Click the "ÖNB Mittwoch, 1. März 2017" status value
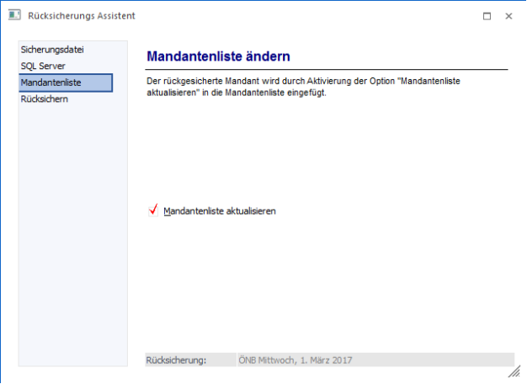Image resolution: width=527 pixels, height=384 pixels. [295, 360]
